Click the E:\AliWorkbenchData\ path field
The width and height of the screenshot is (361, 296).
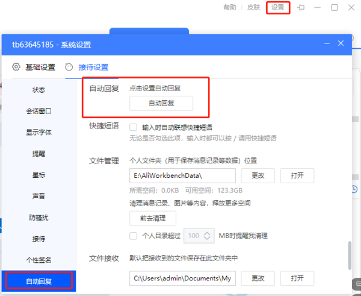point(182,175)
